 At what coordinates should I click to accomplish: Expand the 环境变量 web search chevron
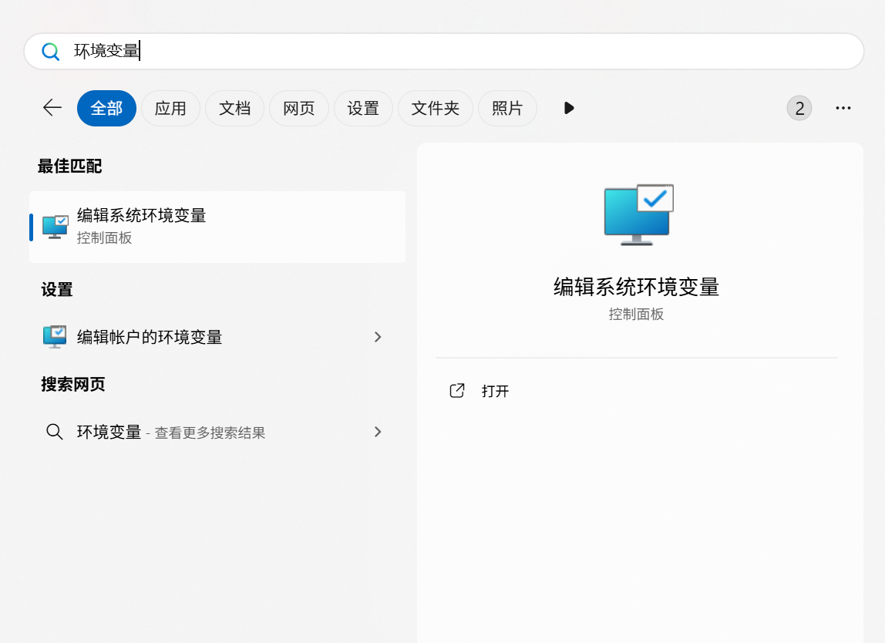pos(379,432)
